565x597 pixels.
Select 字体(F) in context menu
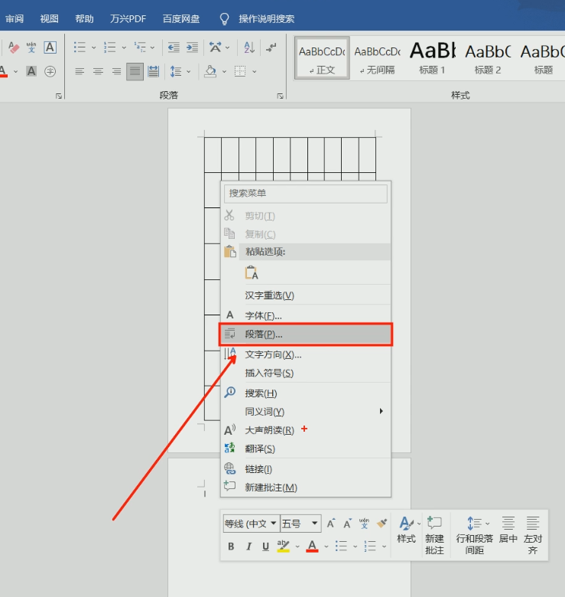coord(306,315)
